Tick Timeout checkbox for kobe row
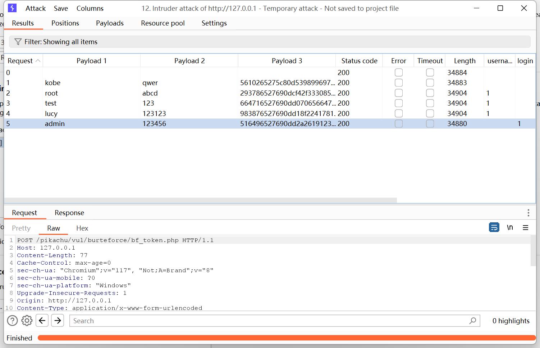This screenshot has height=348, width=540. coord(430,83)
